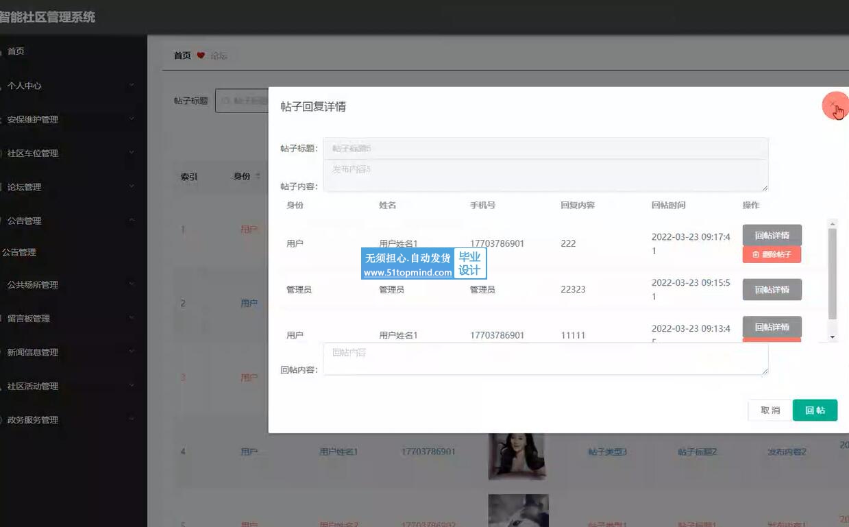Image resolution: width=849 pixels, height=527 pixels.
Task: Expand 安保维护管理 menu chevron
Action: point(132,119)
